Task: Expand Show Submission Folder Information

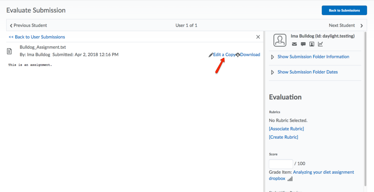Action: [313, 57]
